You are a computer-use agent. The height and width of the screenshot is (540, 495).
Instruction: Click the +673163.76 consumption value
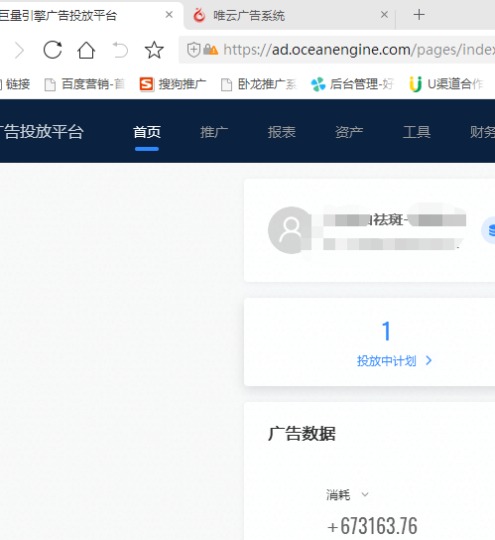pos(372,526)
